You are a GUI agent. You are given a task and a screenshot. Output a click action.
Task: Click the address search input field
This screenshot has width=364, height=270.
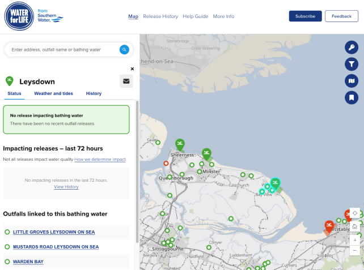pyautogui.click(x=62, y=50)
